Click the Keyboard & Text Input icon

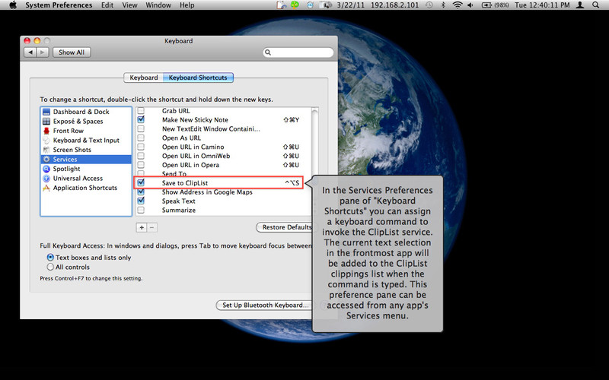[x=46, y=141]
